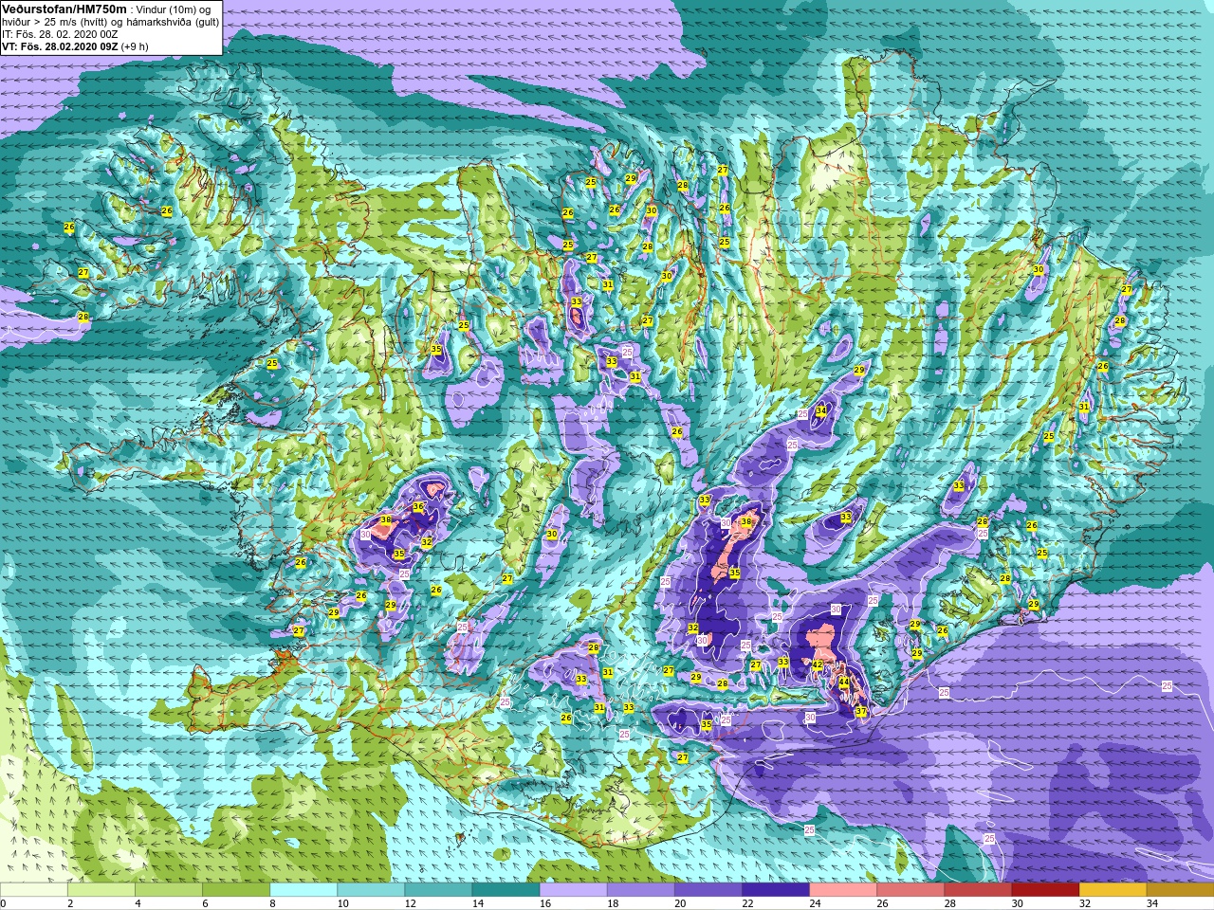Select the 26–28 m/s salmon legend swatch
The image size is (1214, 910).
[910, 890]
